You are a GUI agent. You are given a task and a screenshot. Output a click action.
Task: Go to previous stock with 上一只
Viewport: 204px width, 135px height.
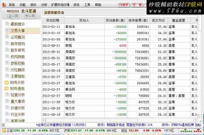tap(13, 16)
